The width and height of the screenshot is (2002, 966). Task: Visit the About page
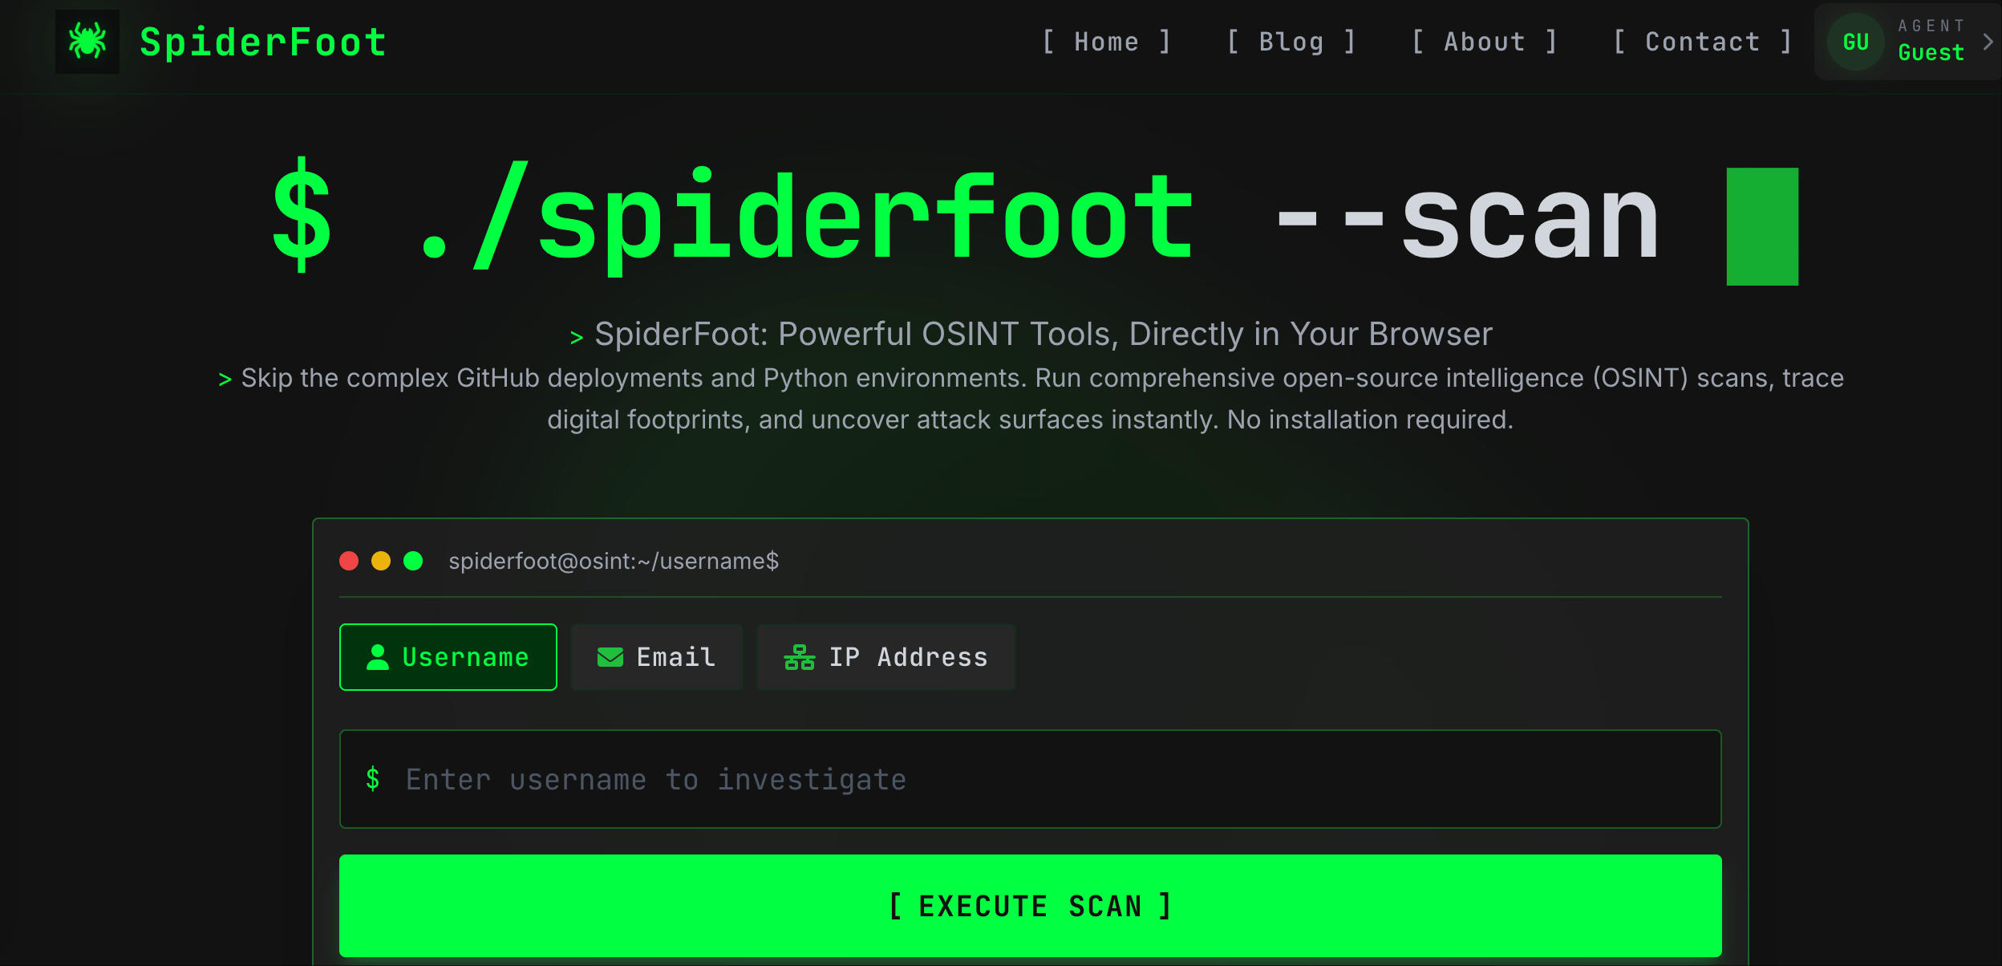click(1485, 42)
